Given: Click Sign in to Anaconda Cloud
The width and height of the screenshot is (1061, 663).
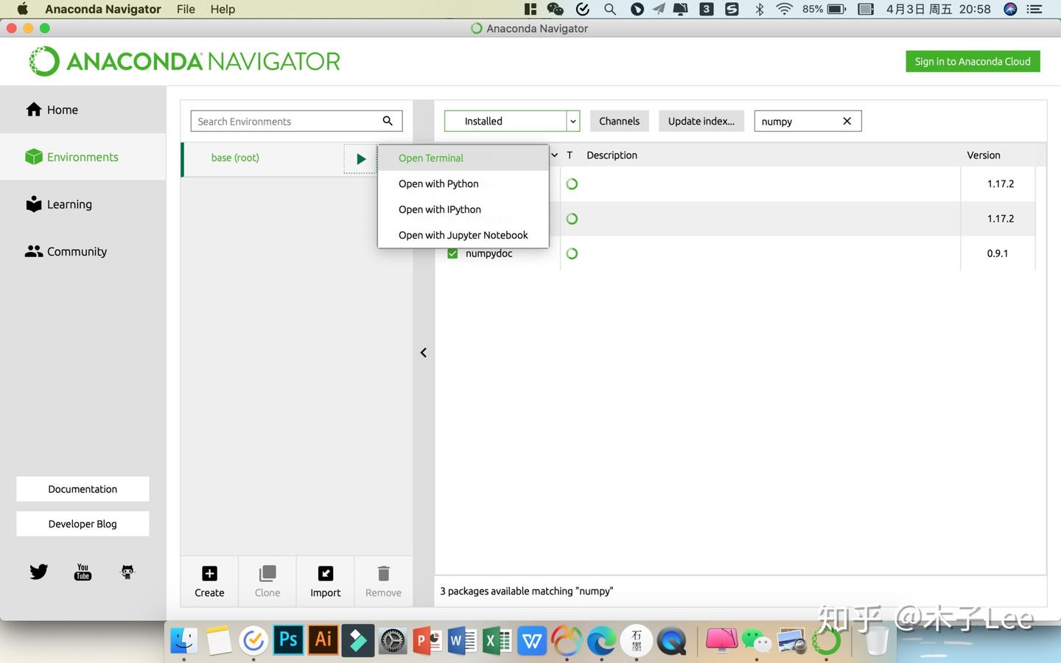Looking at the screenshot, I should 973,61.
